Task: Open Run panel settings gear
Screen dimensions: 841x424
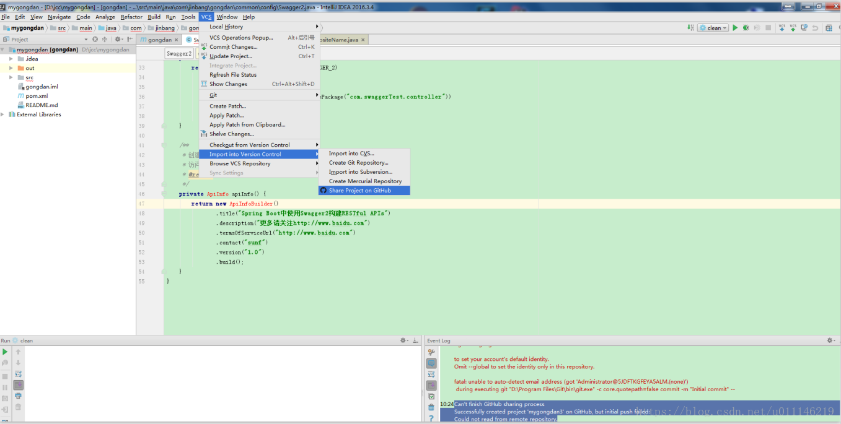Action: 404,340
